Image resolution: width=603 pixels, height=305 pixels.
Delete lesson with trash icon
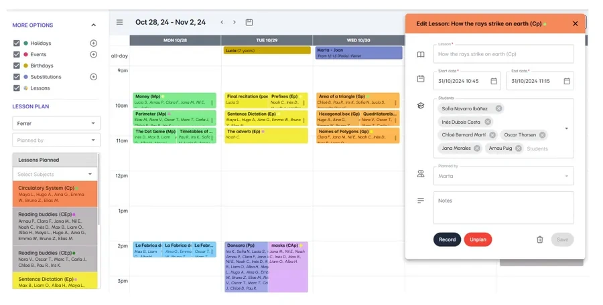click(x=540, y=239)
